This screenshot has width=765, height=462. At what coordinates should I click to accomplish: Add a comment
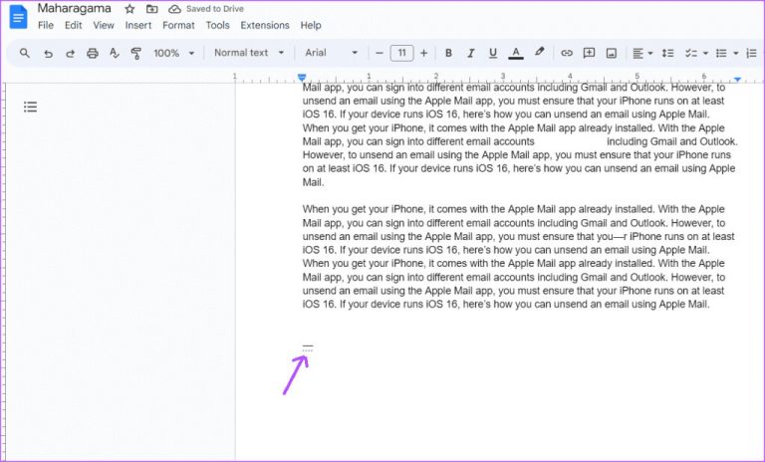click(x=589, y=53)
